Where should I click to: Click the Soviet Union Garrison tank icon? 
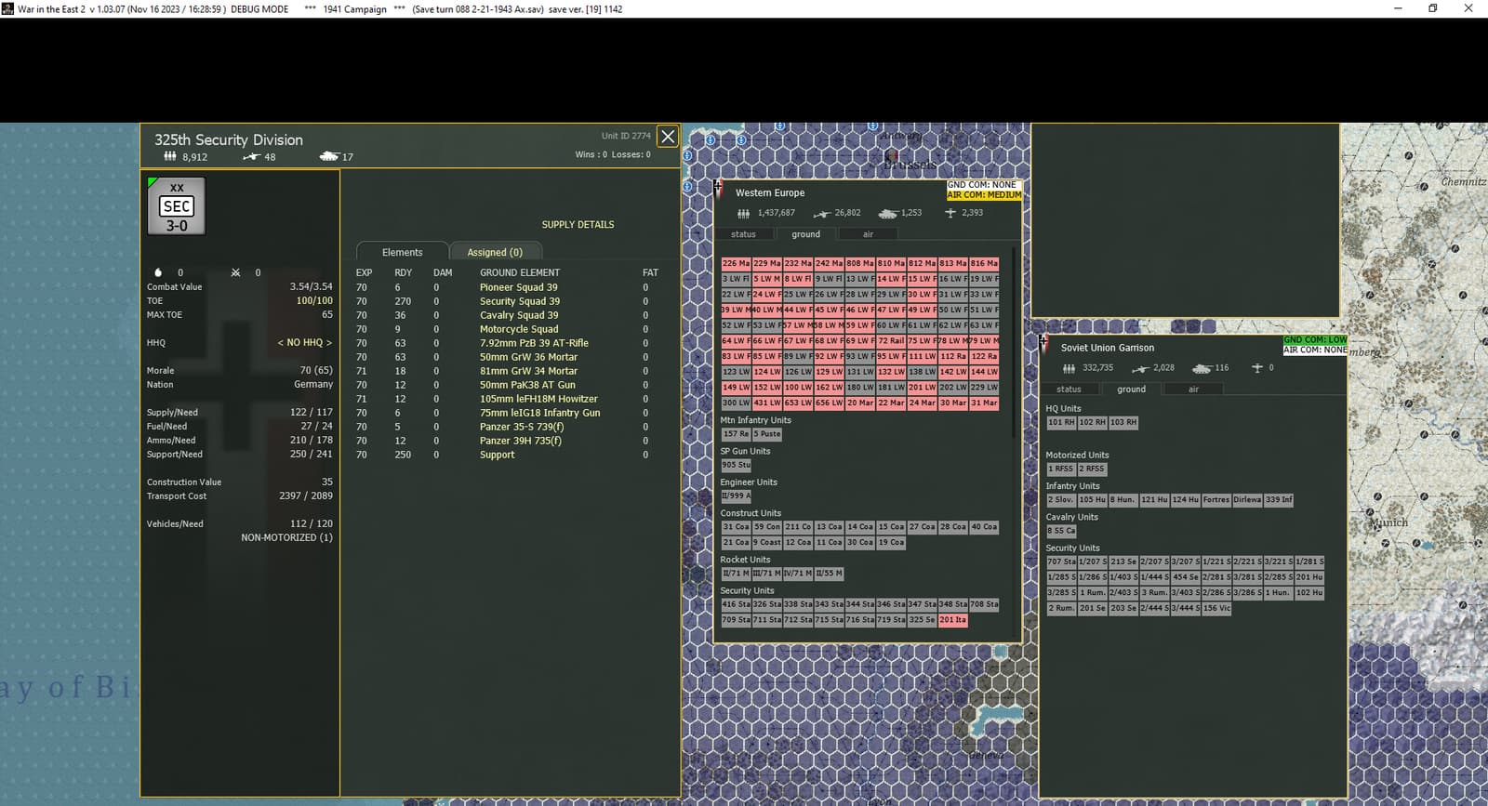(1202, 368)
